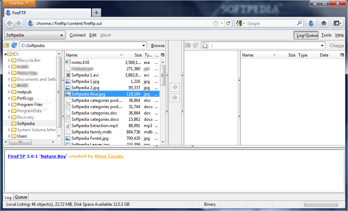Expand the Program Files folder node

tap(9, 104)
